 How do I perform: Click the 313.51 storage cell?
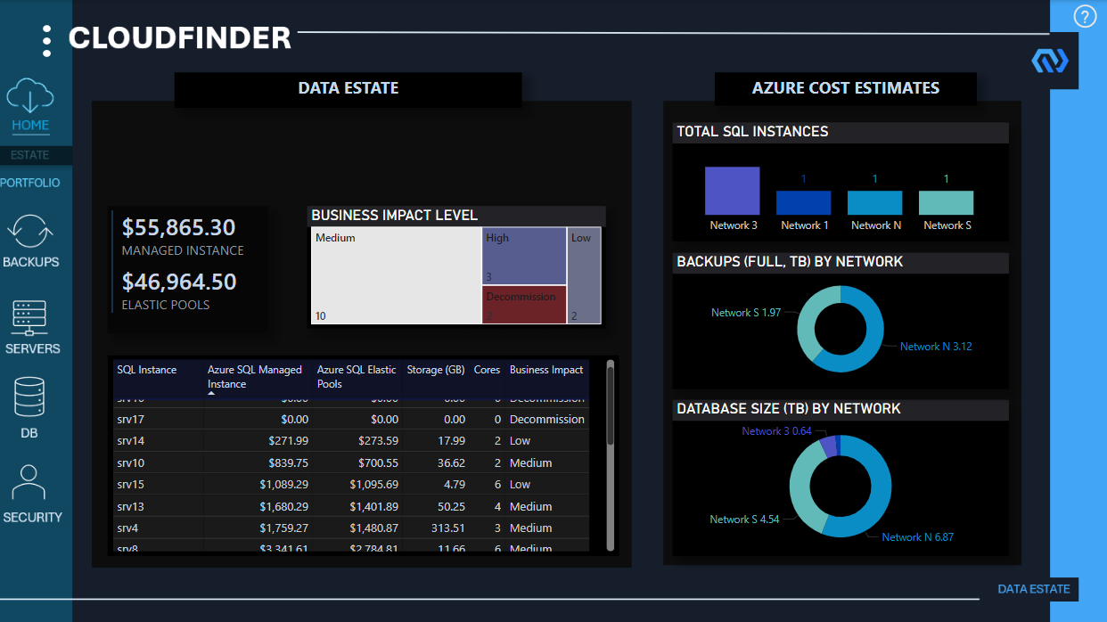point(447,528)
